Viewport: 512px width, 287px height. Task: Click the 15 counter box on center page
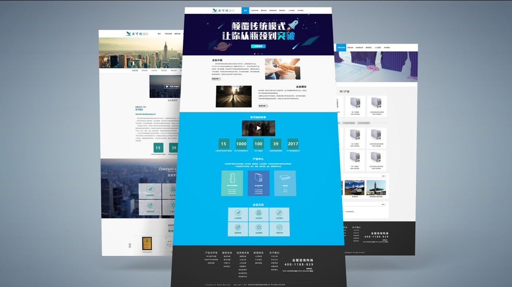[224, 143]
